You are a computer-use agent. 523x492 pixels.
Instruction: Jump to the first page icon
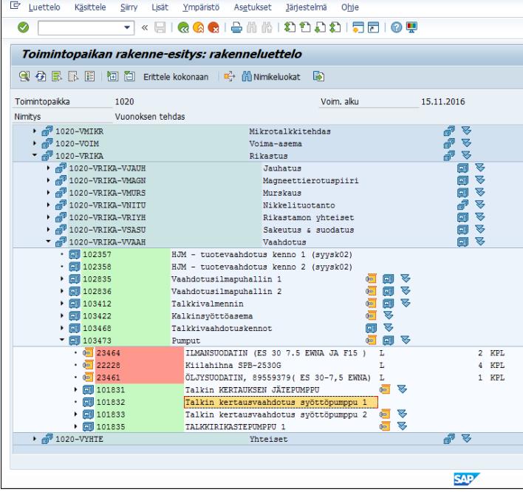[290, 27]
